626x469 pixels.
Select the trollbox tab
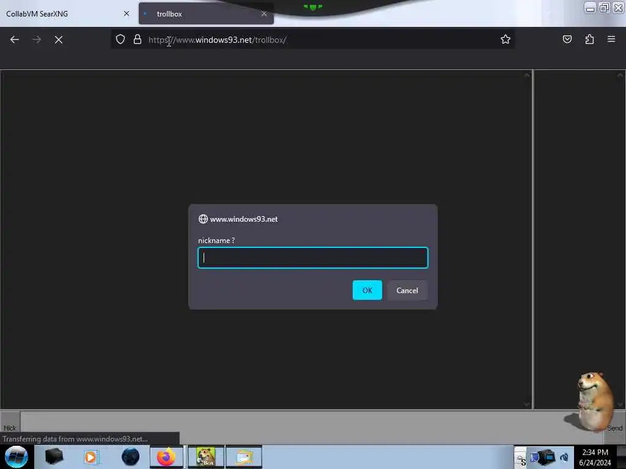(206, 13)
